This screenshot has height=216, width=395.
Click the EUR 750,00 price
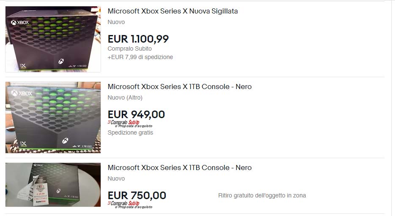(x=137, y=195)
